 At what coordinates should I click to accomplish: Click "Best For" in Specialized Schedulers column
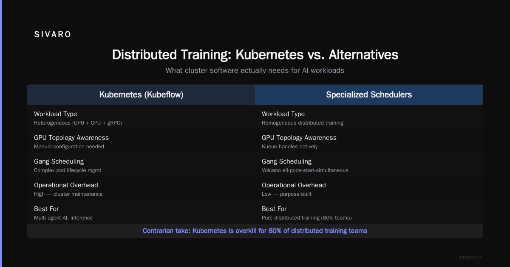pyautogui.click(x=274, y=209)
